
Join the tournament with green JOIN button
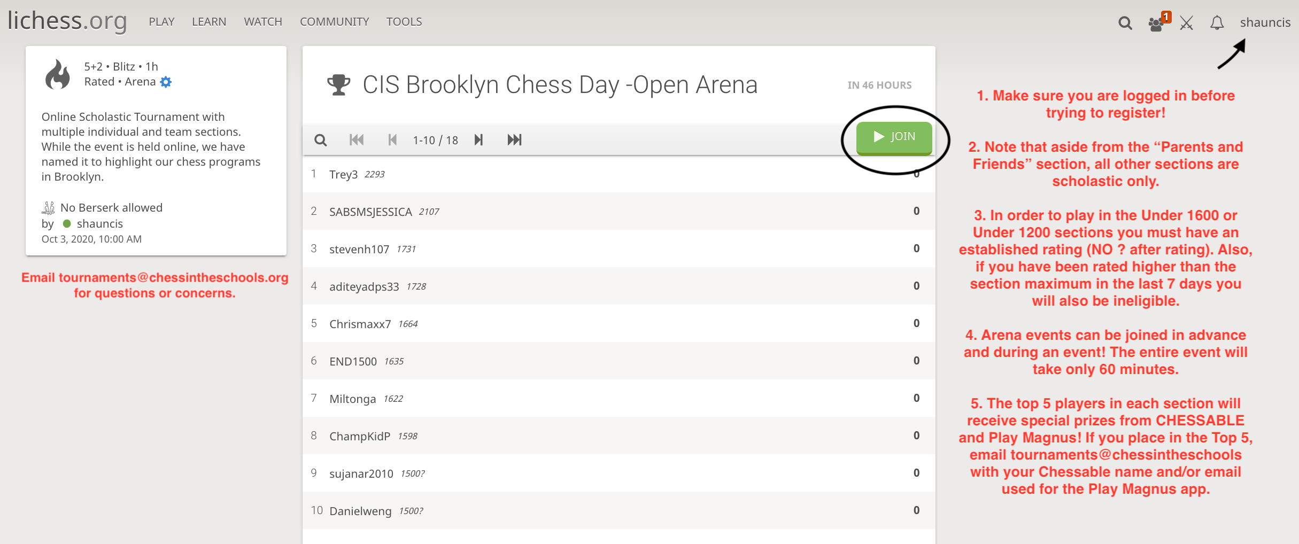(894, 137)
